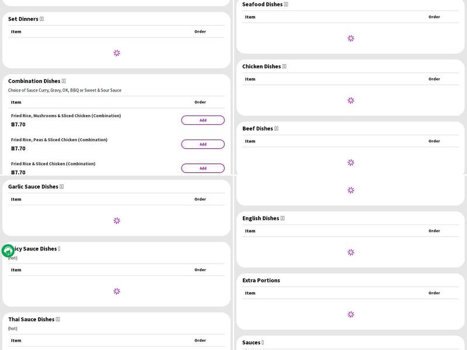Click the Combination Dishes Order column header
The height and width of the screenshot is (350, 467).
[x=200, y=102]
